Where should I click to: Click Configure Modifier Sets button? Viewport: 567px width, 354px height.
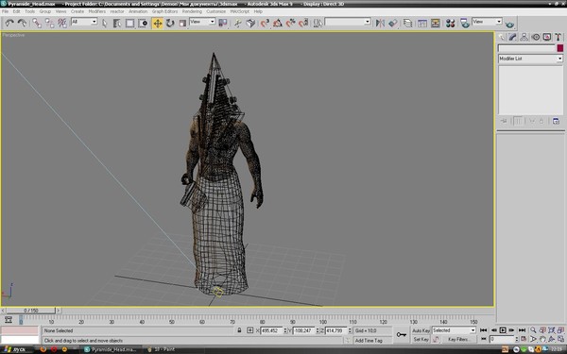556,121
